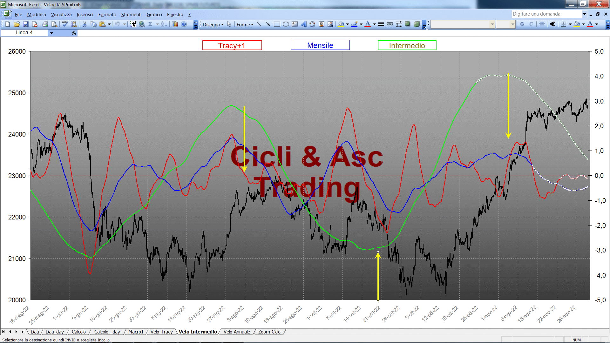Open the Line Style options
The width and height of the screenshot is (610, 343).
[381, 24]
